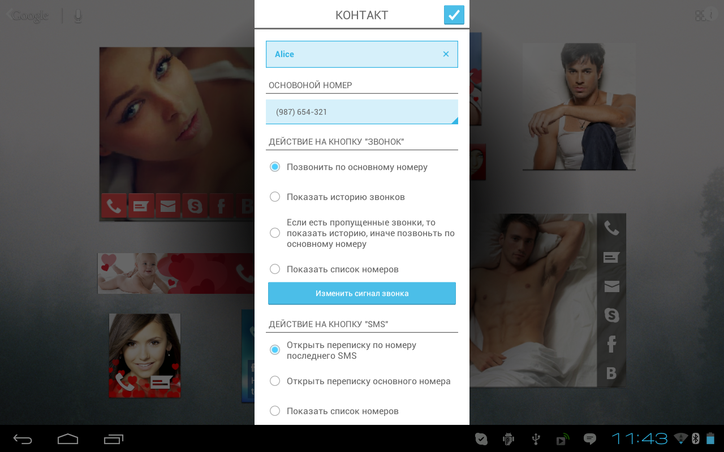The height and width of the screenshot is (452, 724).
Task: Tap Skype icon on the top-left woman widget
Action: coord(195,206)
